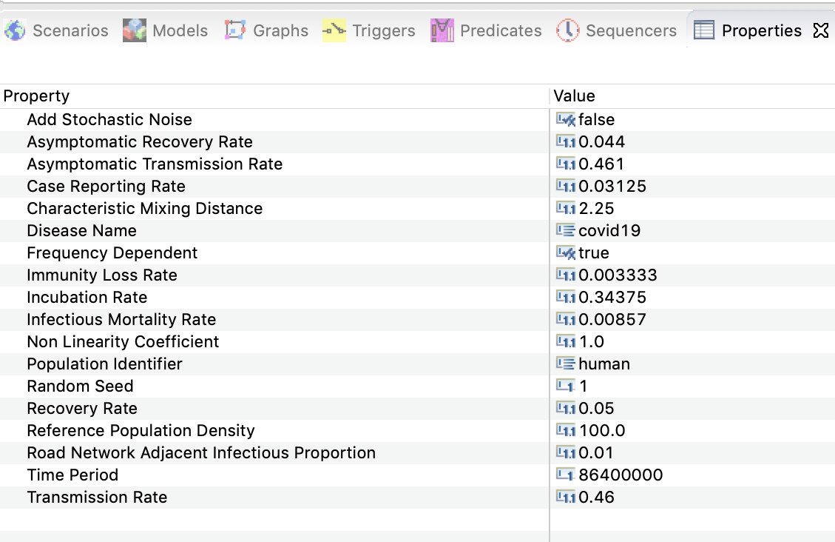Click the Predicates pink icon

[442, 30]
